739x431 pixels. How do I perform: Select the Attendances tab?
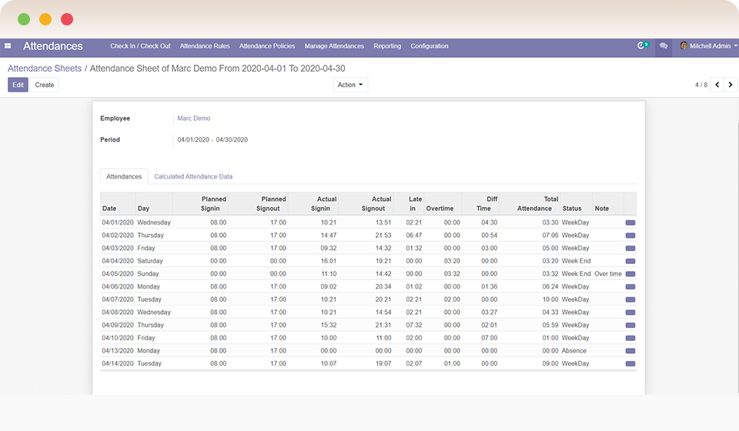pos(124,177)
